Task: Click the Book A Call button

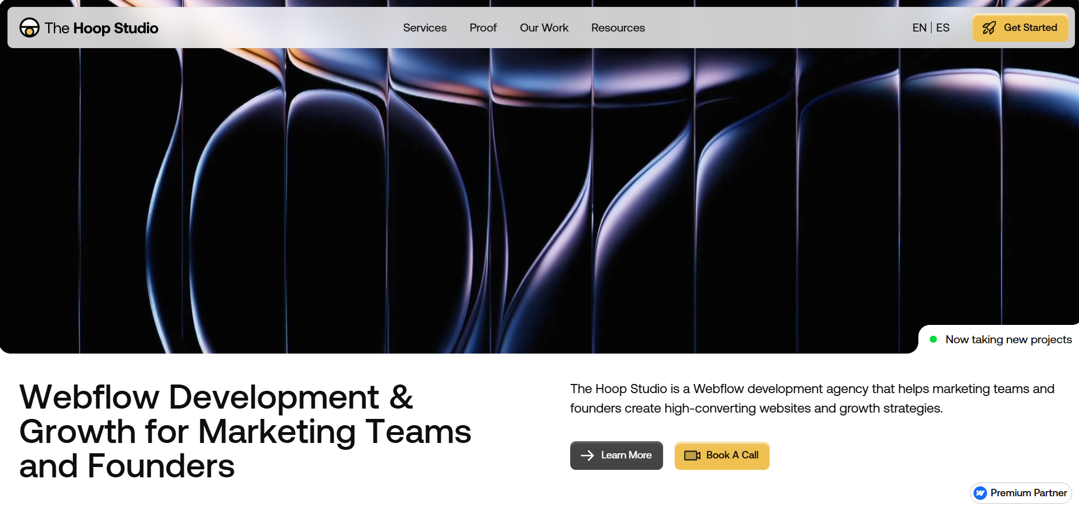Action: pyautogui.click(x=722, y=455)
